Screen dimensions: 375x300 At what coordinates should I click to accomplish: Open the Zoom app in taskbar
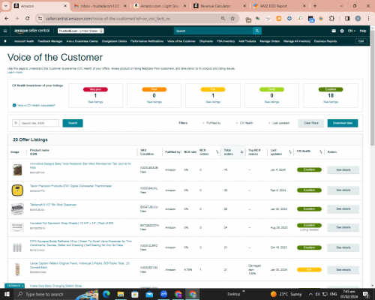click(163, 294)
